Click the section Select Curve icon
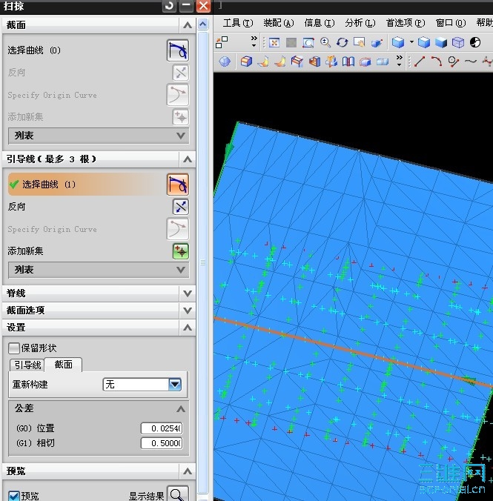The height and width of the screenshot is (501, 493). (x=178, y=50)
